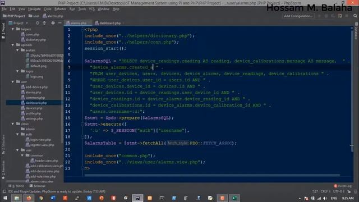This screenshot has width=359, height=202.
Task: Click the UTF-8 encoding selector
Action: point(339,191)
